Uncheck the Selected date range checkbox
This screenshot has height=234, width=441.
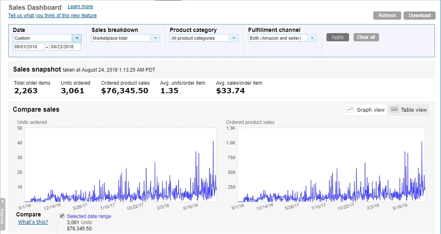(x=62, y=216)
